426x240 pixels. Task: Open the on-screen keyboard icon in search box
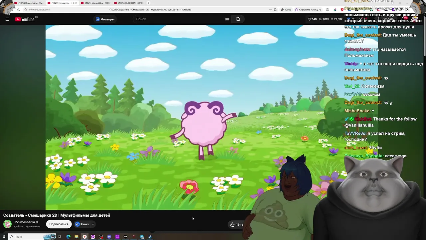coord(227,19)
